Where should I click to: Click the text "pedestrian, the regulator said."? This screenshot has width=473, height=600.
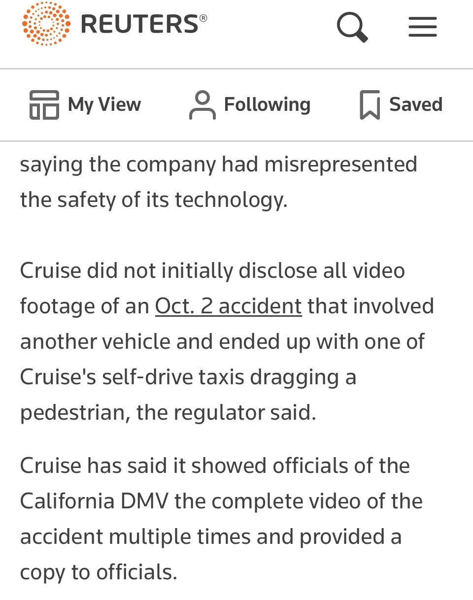tap(168, 413)
